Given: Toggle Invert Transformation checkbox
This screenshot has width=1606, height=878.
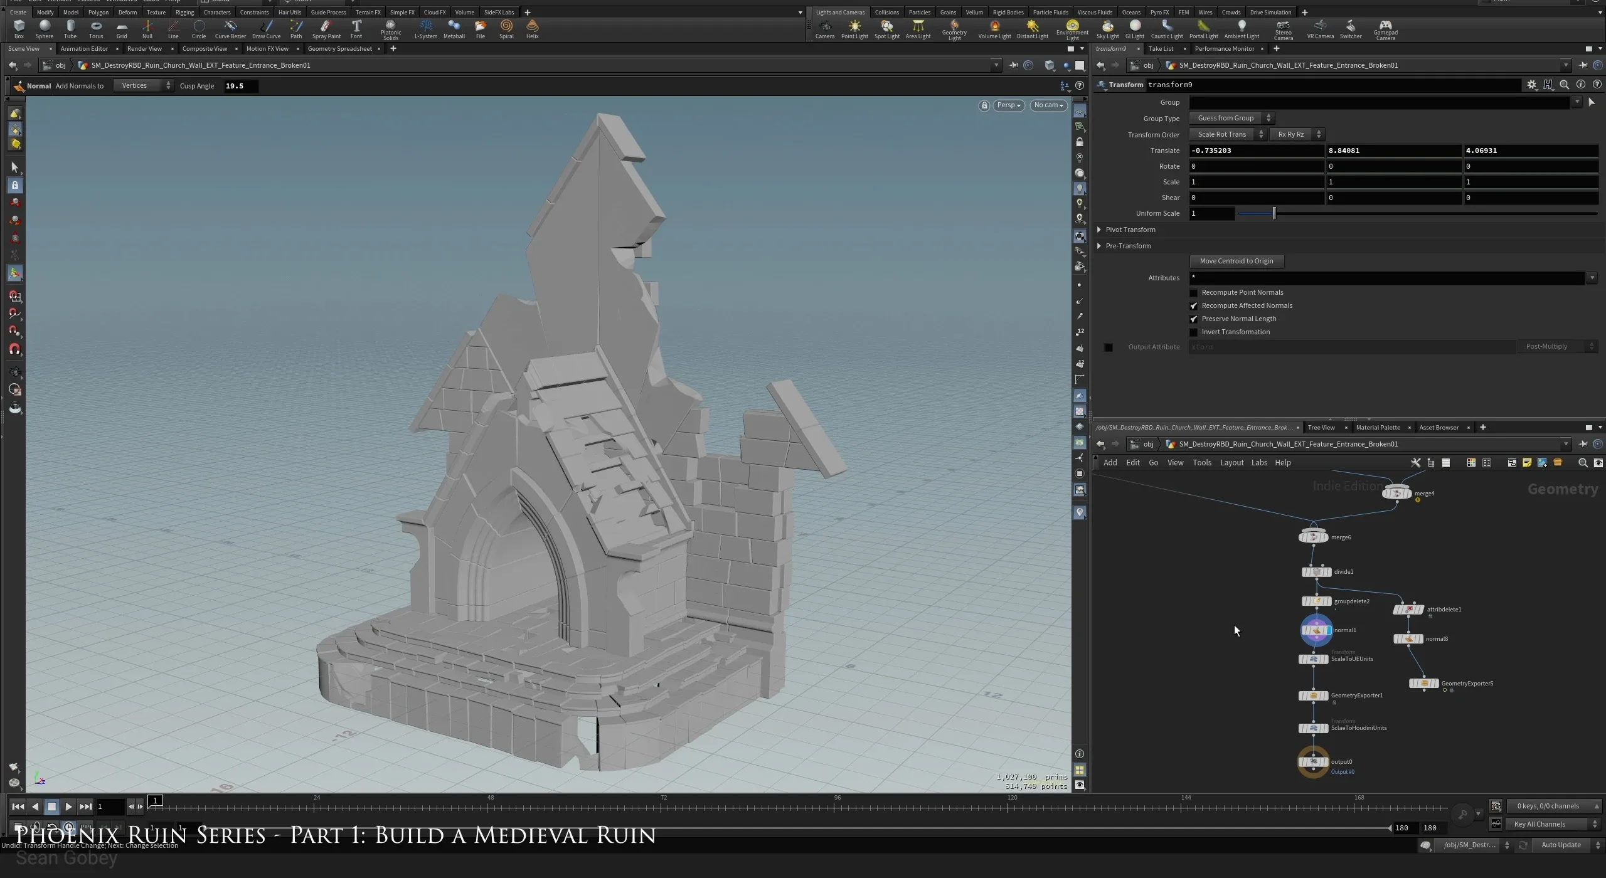Looking at the screenshot, I should [x=1194, y=332].
